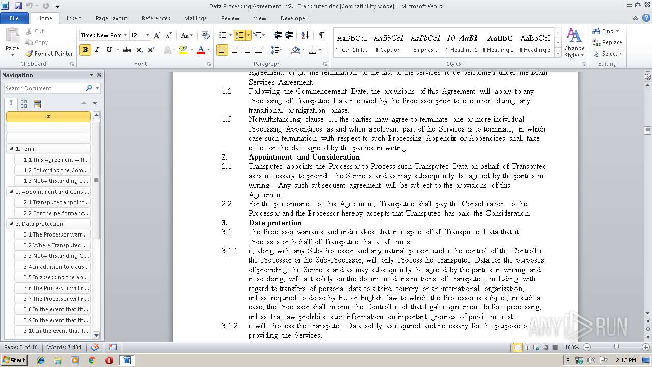652x367 pixels.
Task: Click word count in status bar
Action: [x=64, y=347]
